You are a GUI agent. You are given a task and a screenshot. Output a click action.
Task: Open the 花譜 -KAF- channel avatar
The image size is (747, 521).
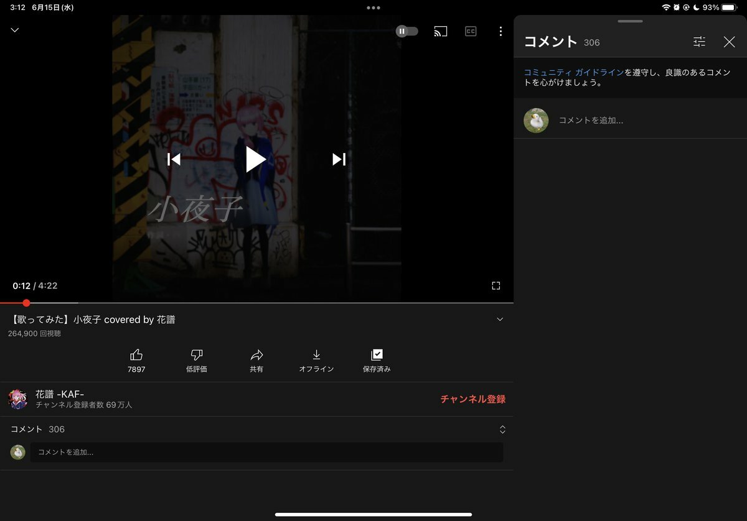pos(18,399)
